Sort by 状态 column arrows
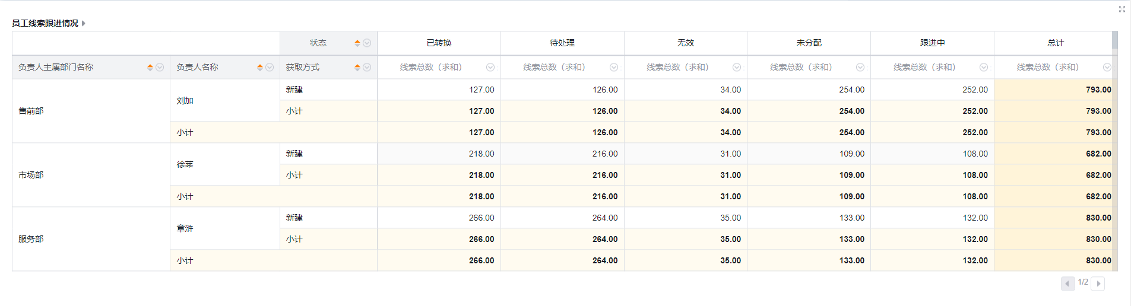This screenshot has height=306, width=1131. 357,43
